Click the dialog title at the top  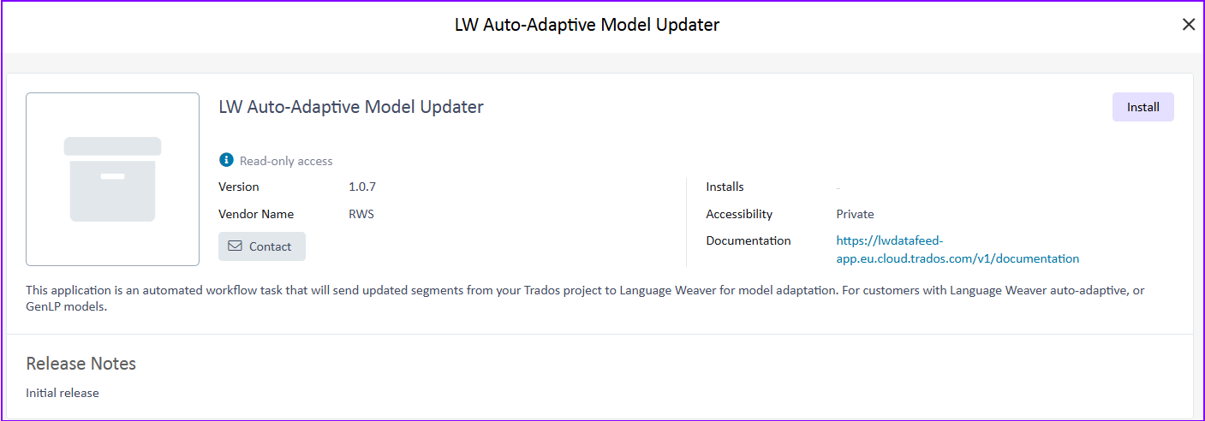click(587, 25)
